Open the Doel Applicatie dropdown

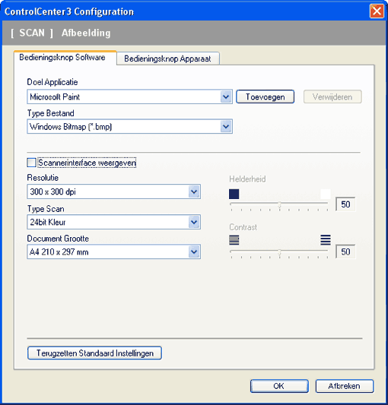click(226, 97)
